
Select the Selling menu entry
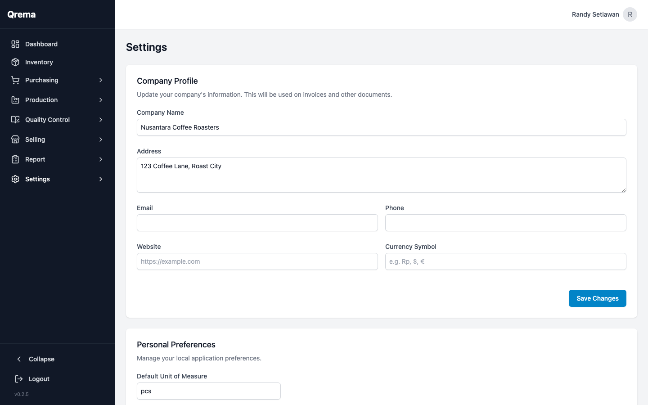[x=34, y=139]
